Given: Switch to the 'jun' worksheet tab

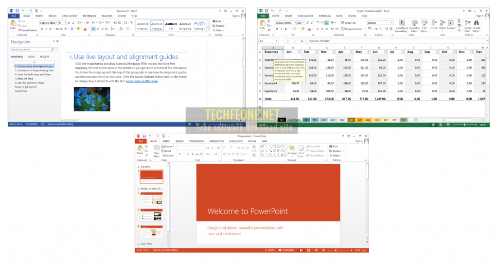Looking at the screenshot, I should tap(351, 120).
